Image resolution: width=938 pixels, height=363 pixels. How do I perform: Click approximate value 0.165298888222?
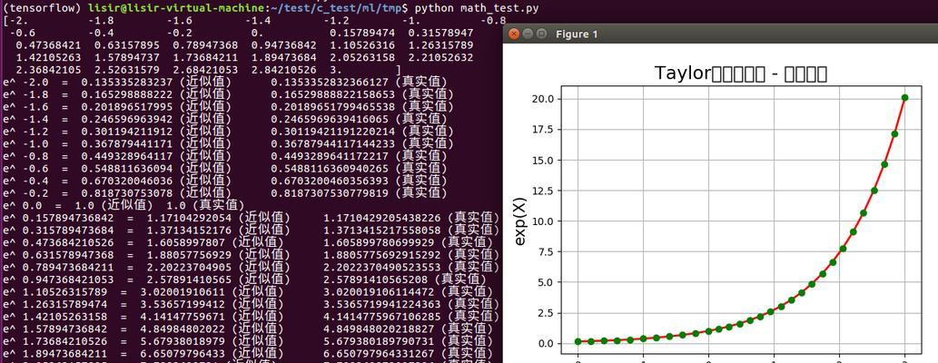pyautogui.click(x=127, y=94)
